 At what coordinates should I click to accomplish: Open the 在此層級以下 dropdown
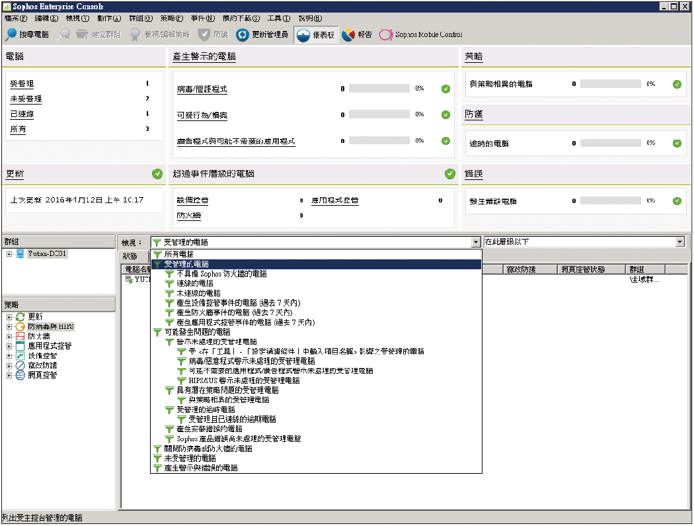pyautogui.click(x=680, y=242)
